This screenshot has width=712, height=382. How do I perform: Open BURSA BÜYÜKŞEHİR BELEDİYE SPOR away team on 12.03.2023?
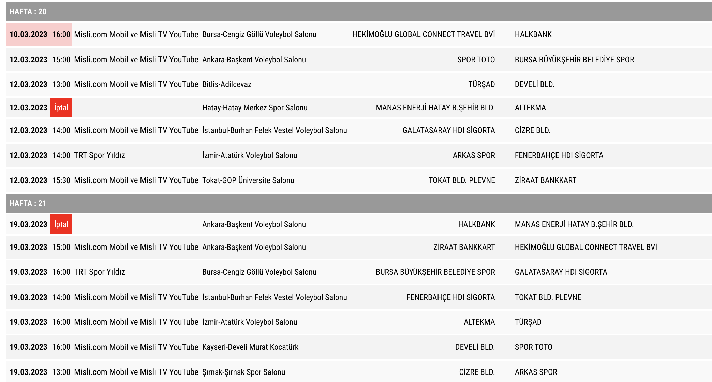coord(574,60)
